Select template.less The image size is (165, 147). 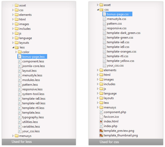(29, 112)
